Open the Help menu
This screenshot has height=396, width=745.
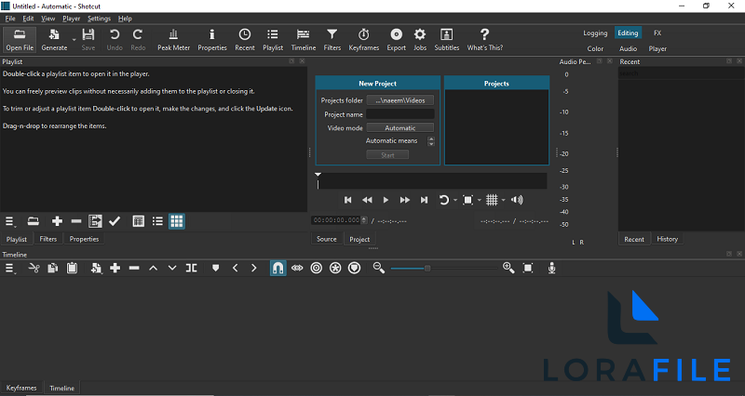pos(125,19)
